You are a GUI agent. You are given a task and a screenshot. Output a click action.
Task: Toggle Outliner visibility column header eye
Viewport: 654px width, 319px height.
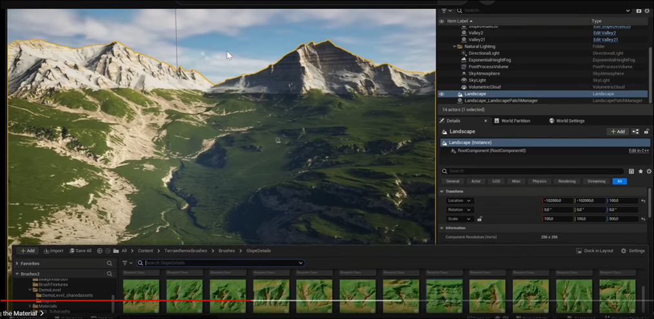[441, 21]
